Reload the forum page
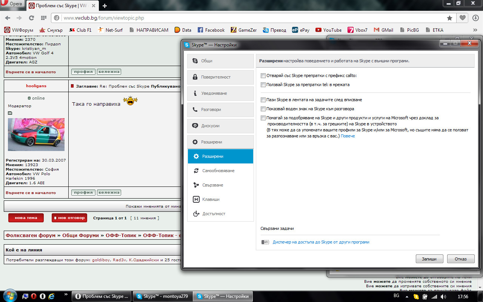Viewport: 483px width, 302px height. click(x=31, y=18)
